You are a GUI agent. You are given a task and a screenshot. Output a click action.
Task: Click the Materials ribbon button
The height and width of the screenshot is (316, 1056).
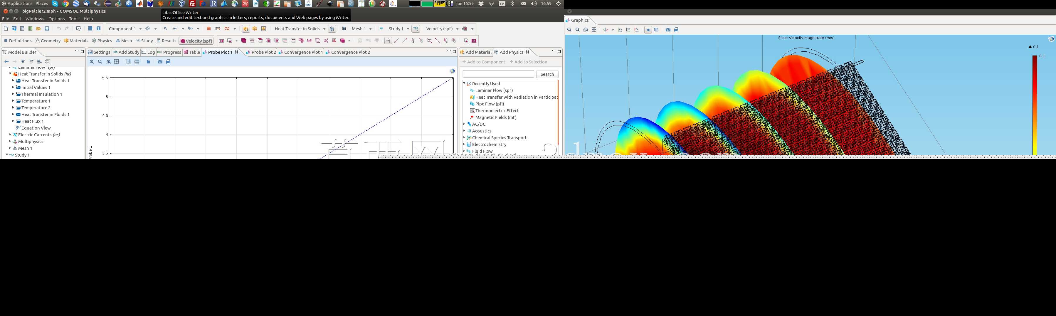(76, 41)
